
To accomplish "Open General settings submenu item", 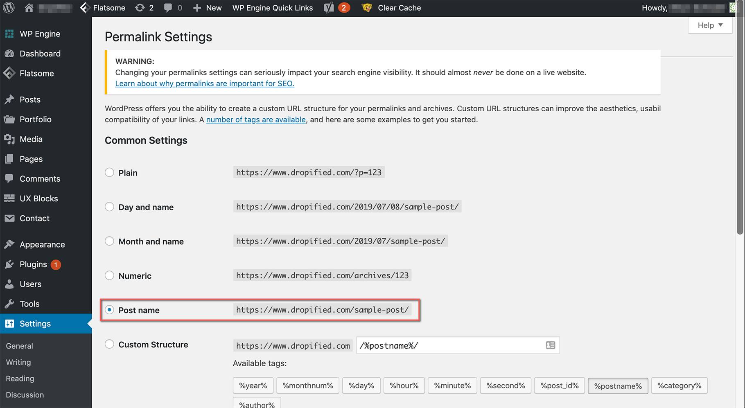I will 19,346.
